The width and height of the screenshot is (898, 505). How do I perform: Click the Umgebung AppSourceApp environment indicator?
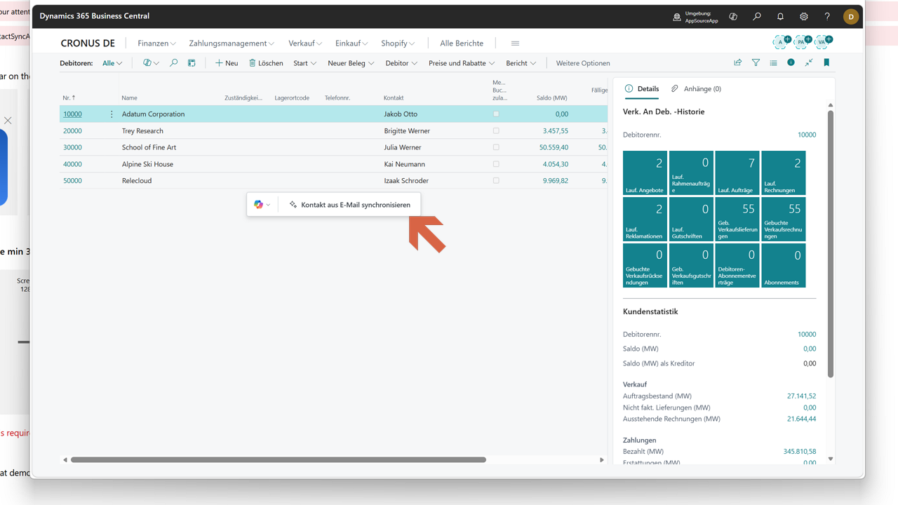(696, 17)
